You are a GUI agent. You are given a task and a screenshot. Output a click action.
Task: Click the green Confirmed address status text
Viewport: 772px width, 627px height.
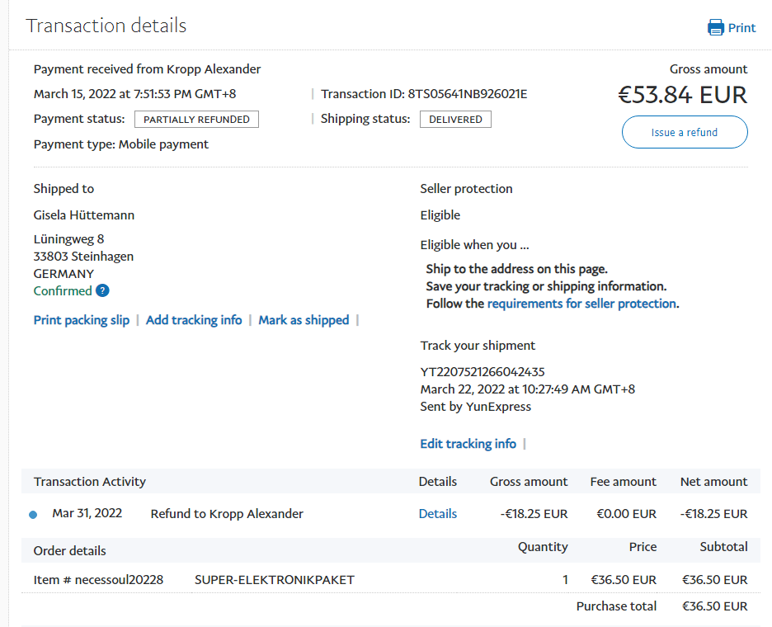click(63, 290)
